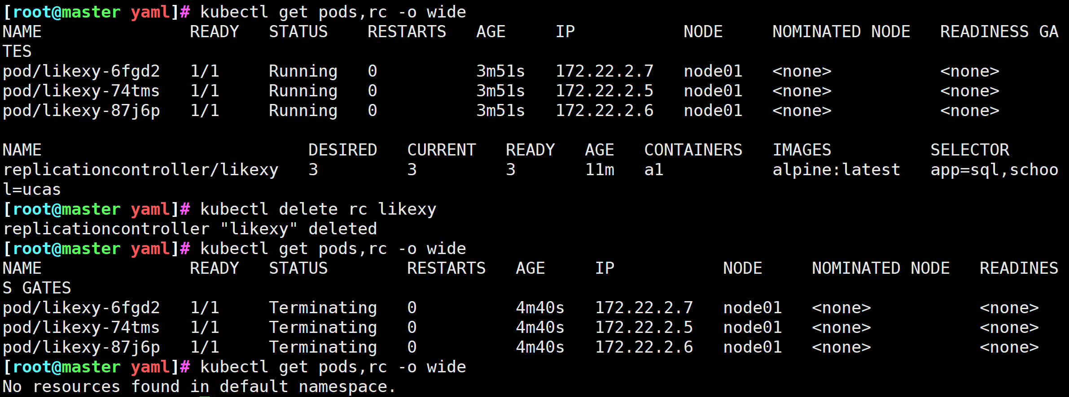Click the IMAGES column header
This screenshot has width=1069, height=397.
(x=802, y=150)
